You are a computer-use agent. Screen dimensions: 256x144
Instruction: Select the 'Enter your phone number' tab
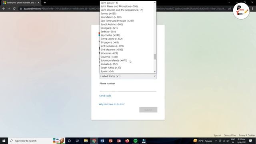[x=21, y=3]
